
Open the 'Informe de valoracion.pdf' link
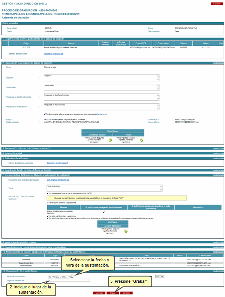coord(54,54)
